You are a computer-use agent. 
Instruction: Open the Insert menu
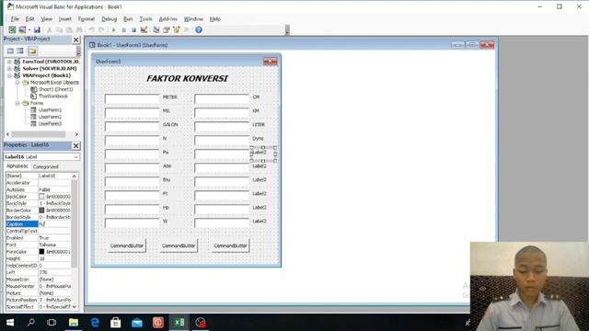coord(64,18)
